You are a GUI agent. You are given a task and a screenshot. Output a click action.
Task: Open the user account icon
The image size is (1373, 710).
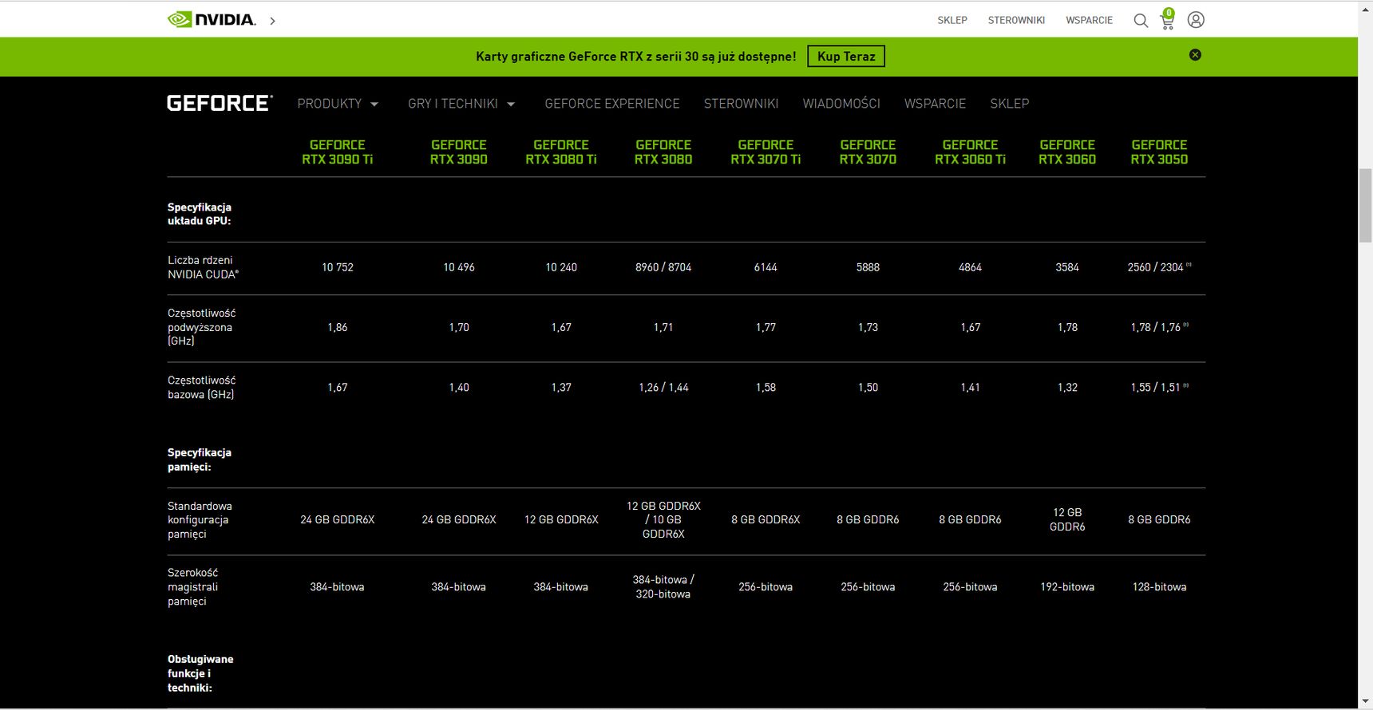1196,20
